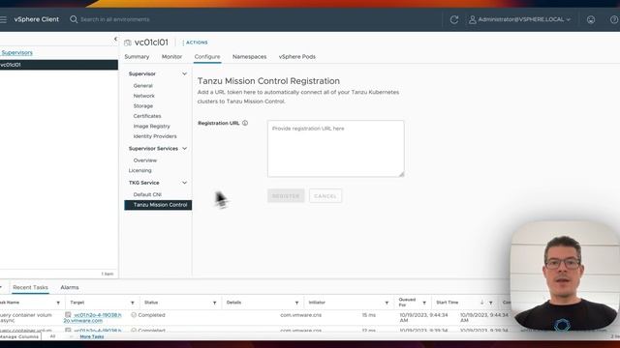This screenshot has height=348, width=620.
Task: Click the Supervisors breadcrumb link
Action: [17, 52]
